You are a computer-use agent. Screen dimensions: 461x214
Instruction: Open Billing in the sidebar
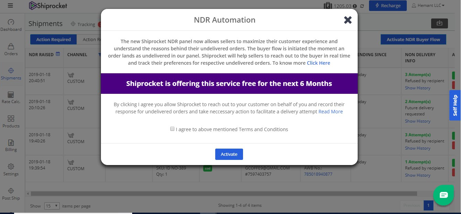coord(11,146)
